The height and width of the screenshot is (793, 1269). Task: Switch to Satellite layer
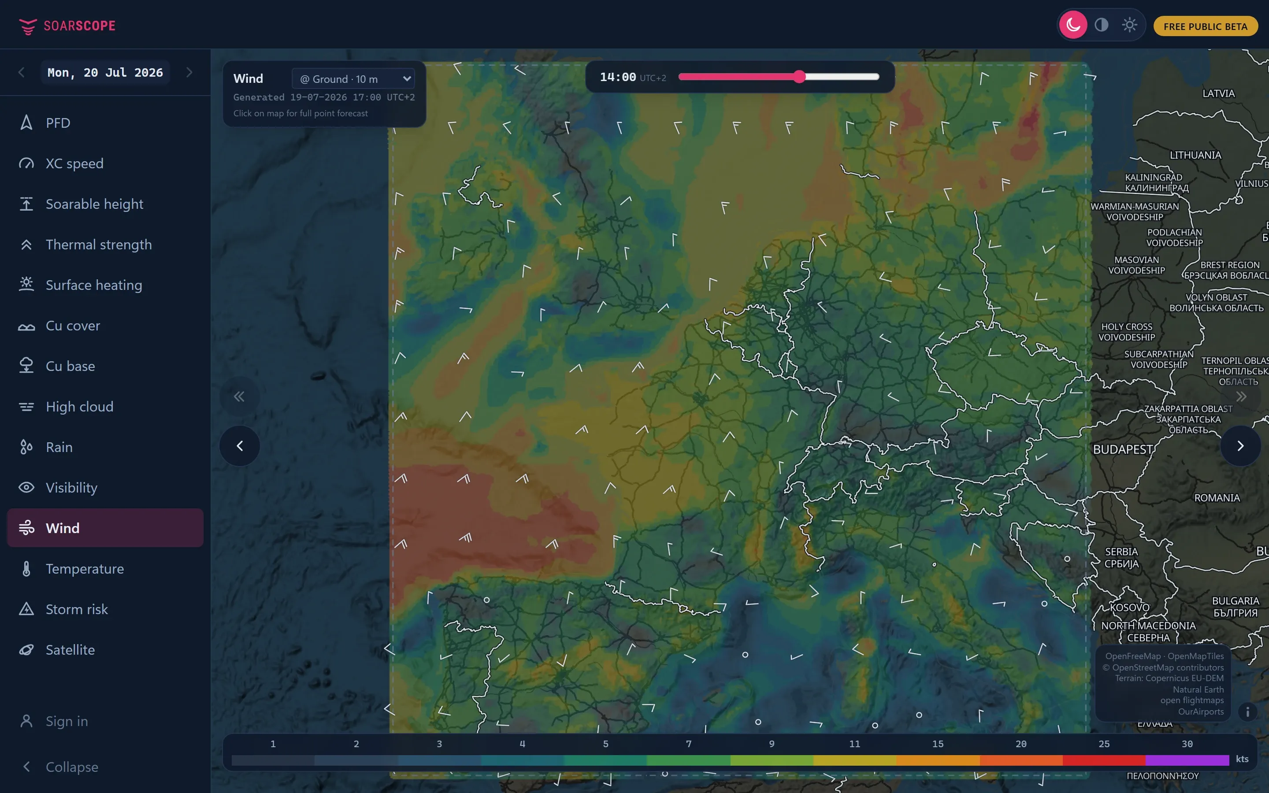point(105,650)
